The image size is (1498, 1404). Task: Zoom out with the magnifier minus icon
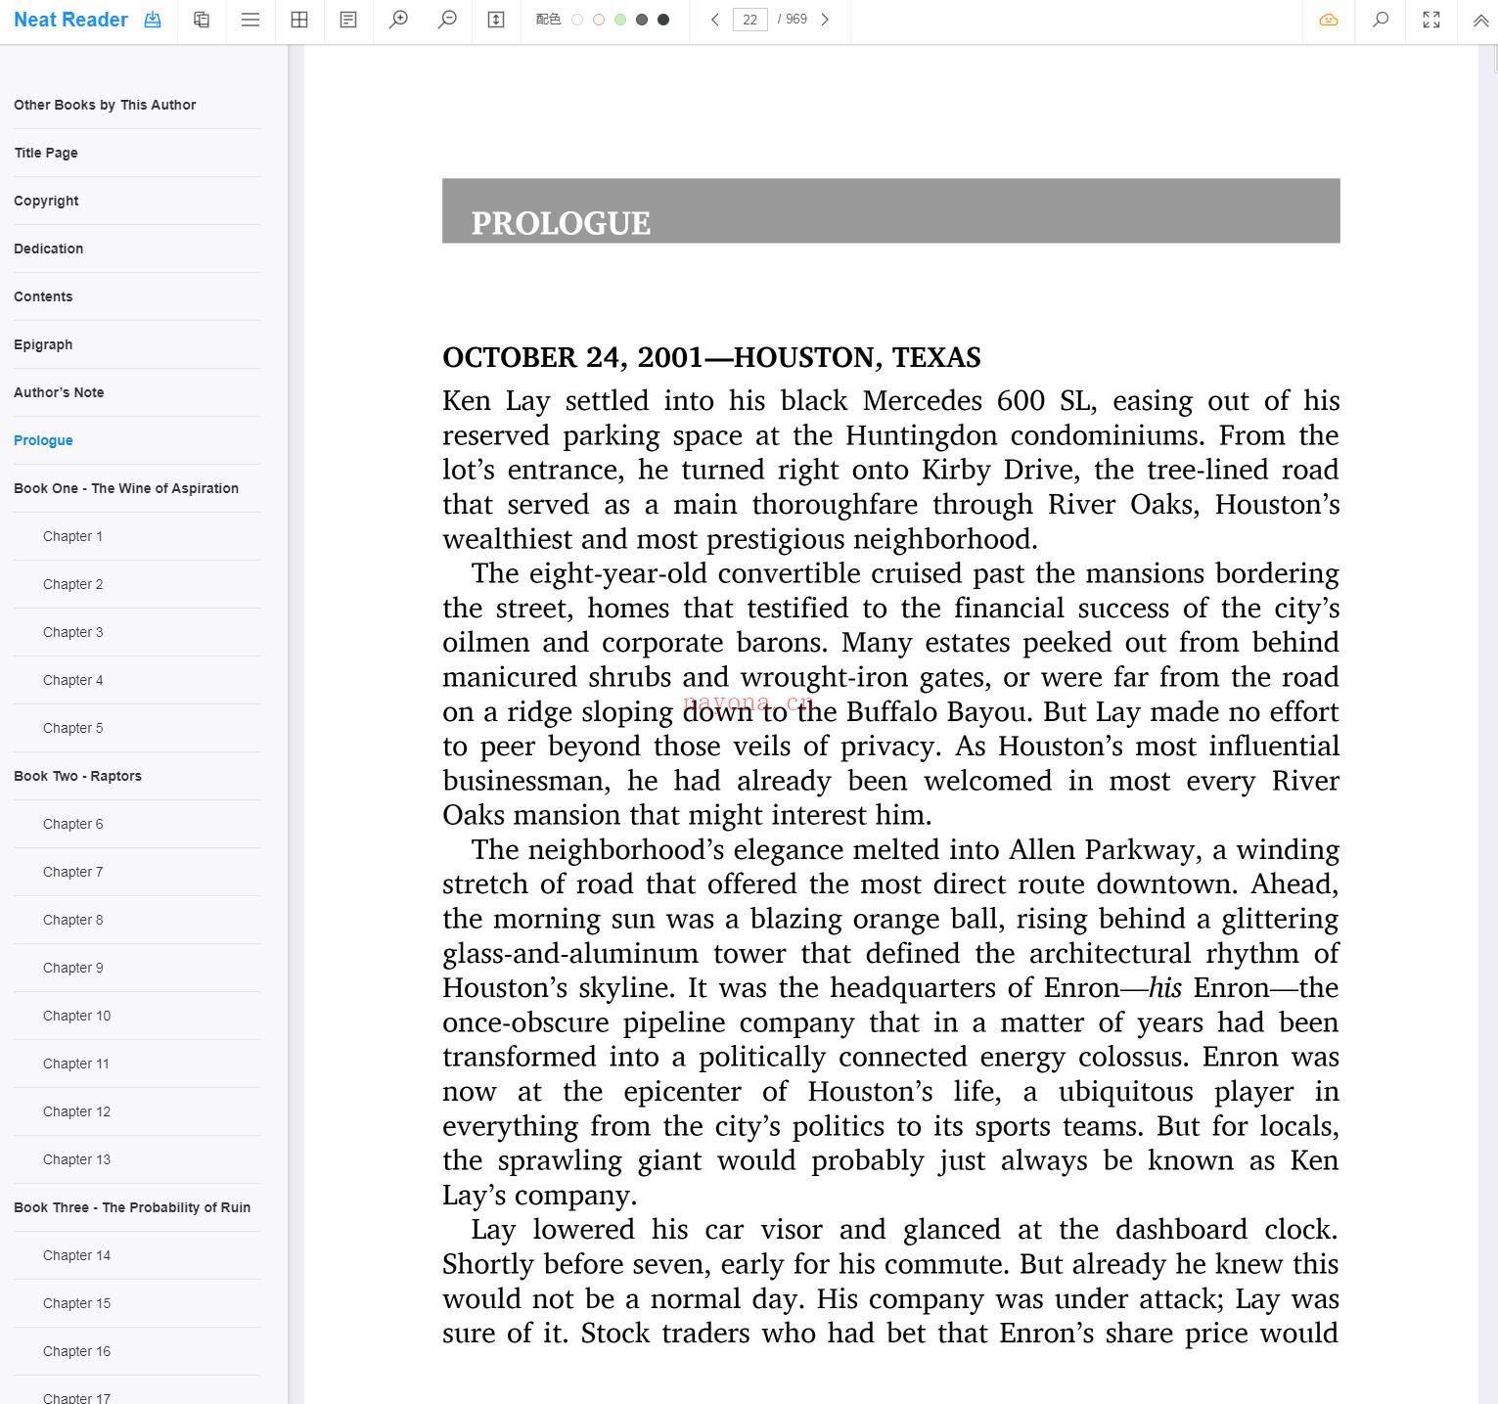(447, 20)
